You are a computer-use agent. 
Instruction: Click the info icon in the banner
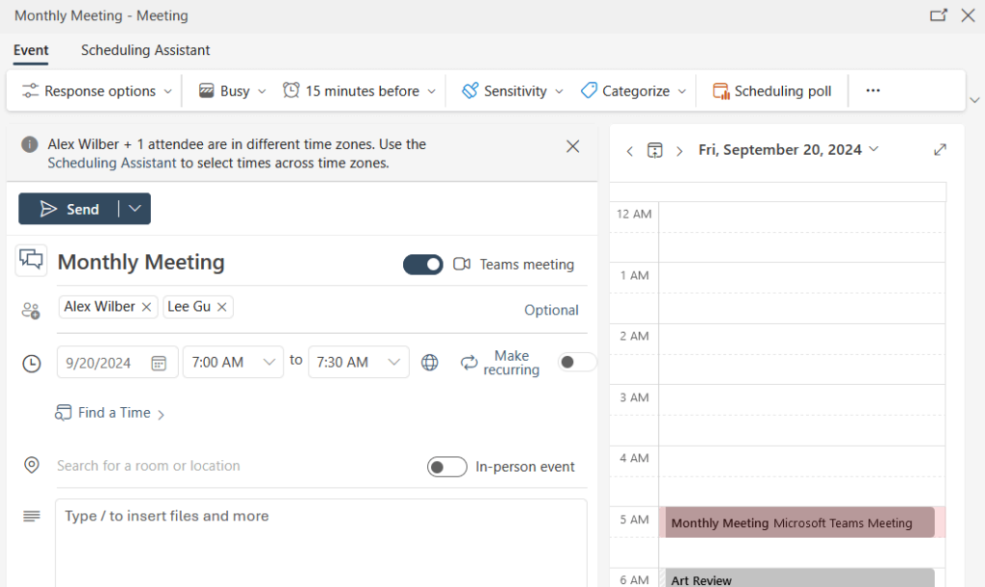pyautogui.click(x=30, y=144)
